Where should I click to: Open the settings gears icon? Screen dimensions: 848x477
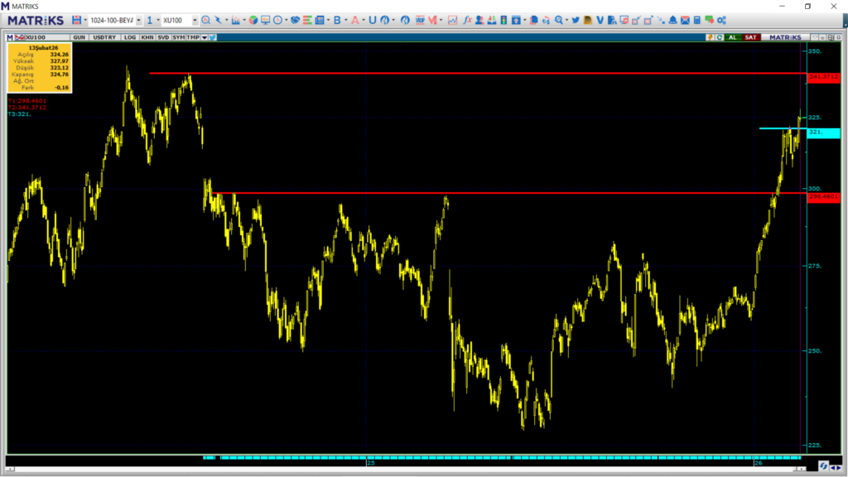721,20
